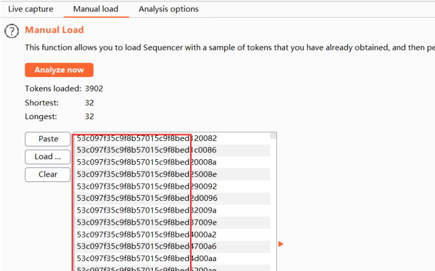
Task: Select token ending in 120082
Action: [x=172, y=138]
